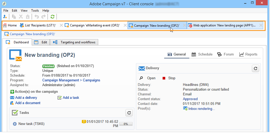The image size is (274, 135).
Task: Refresh the Tasks panel
Action: point(129,113)
